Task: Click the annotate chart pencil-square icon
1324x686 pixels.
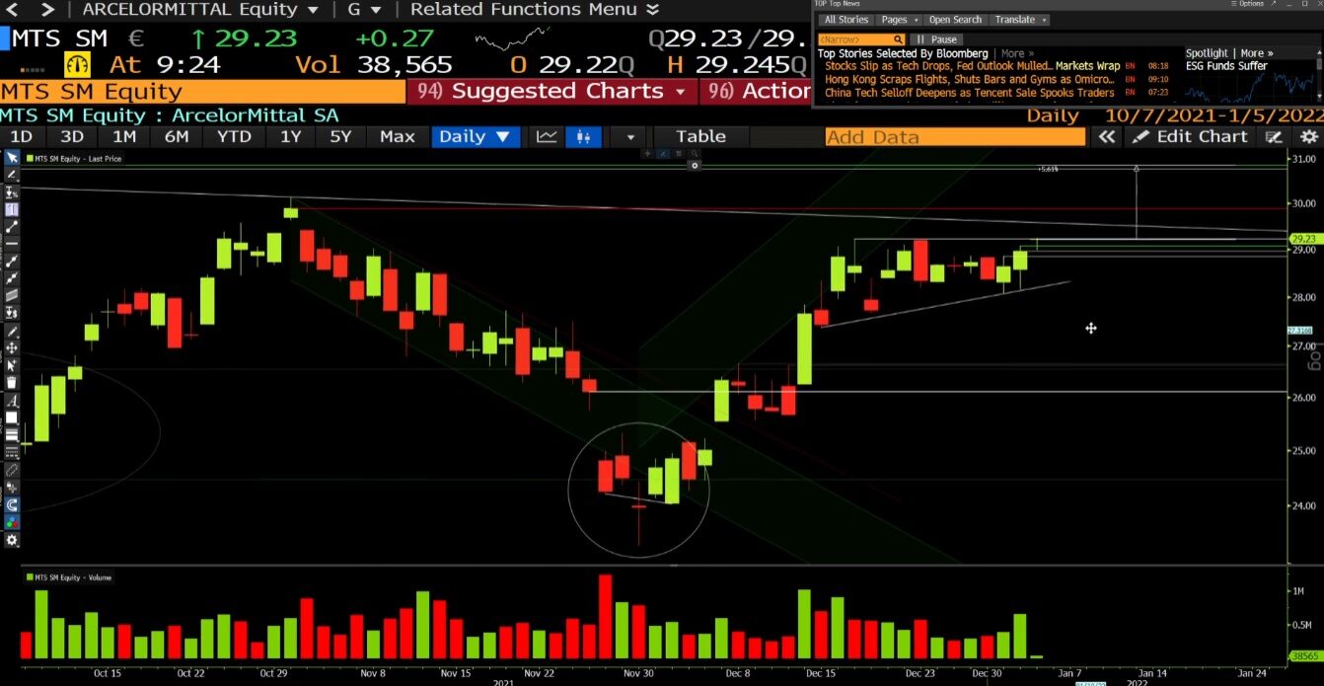Action: (x=1274, y=137)
